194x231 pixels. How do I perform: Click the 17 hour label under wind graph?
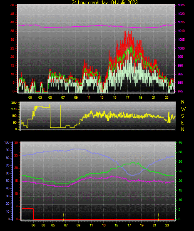(x=127, y=97)
